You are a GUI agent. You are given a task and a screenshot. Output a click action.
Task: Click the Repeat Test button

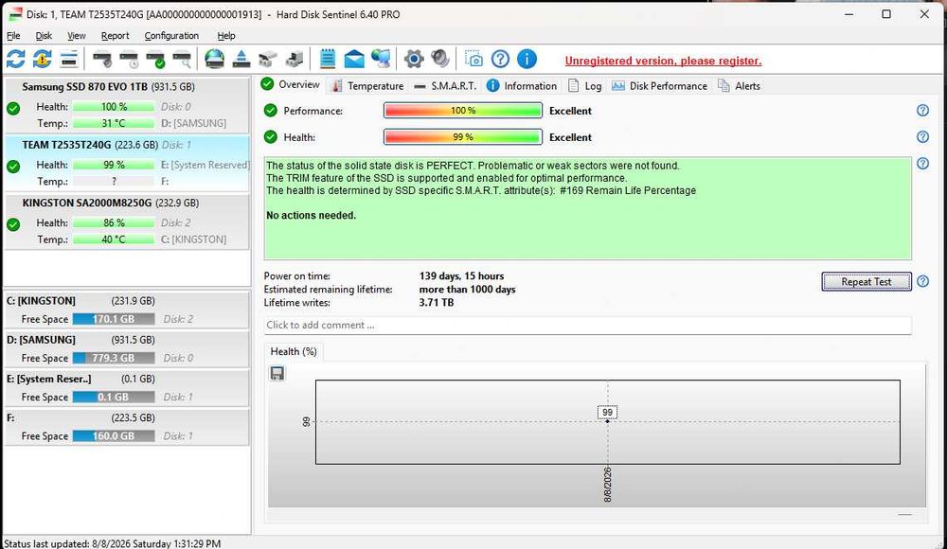pyautogui.click(x=867, y=281)
